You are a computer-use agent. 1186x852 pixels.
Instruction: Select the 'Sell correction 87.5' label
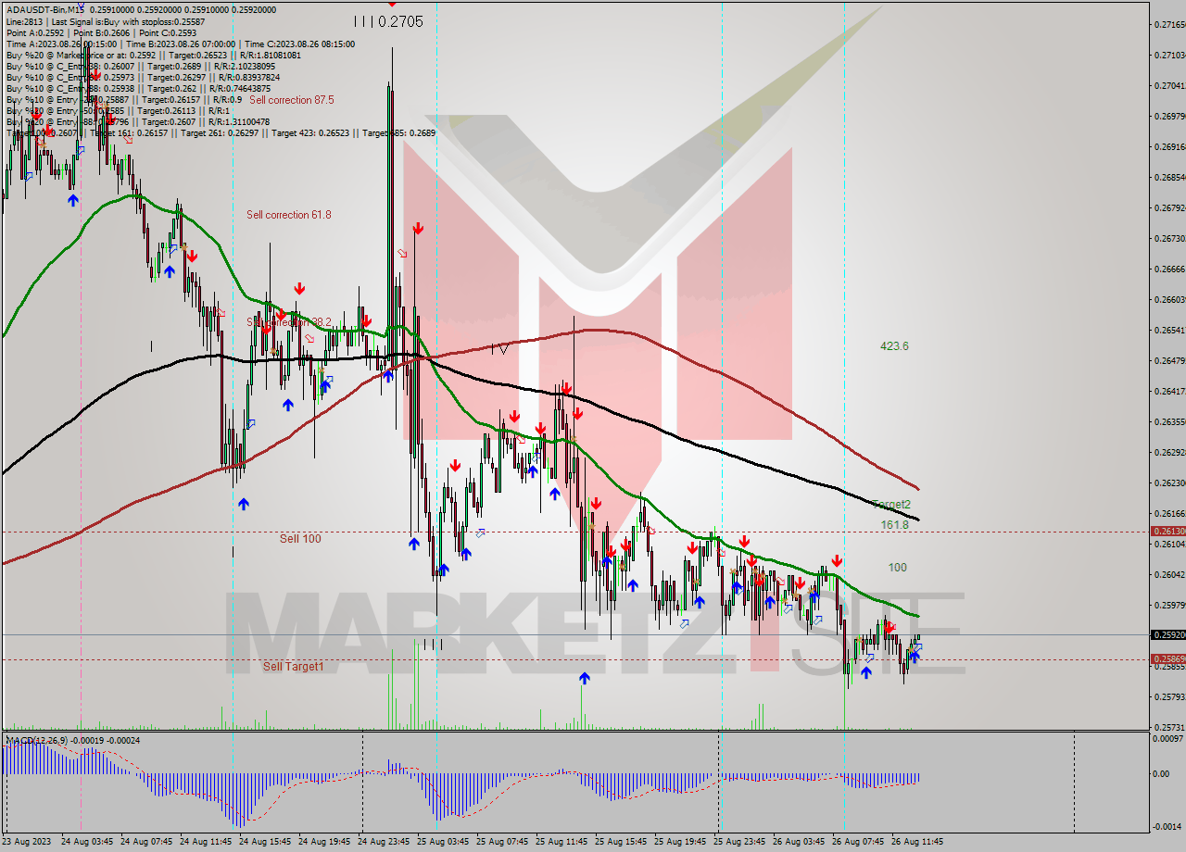(x=291, y=99)
